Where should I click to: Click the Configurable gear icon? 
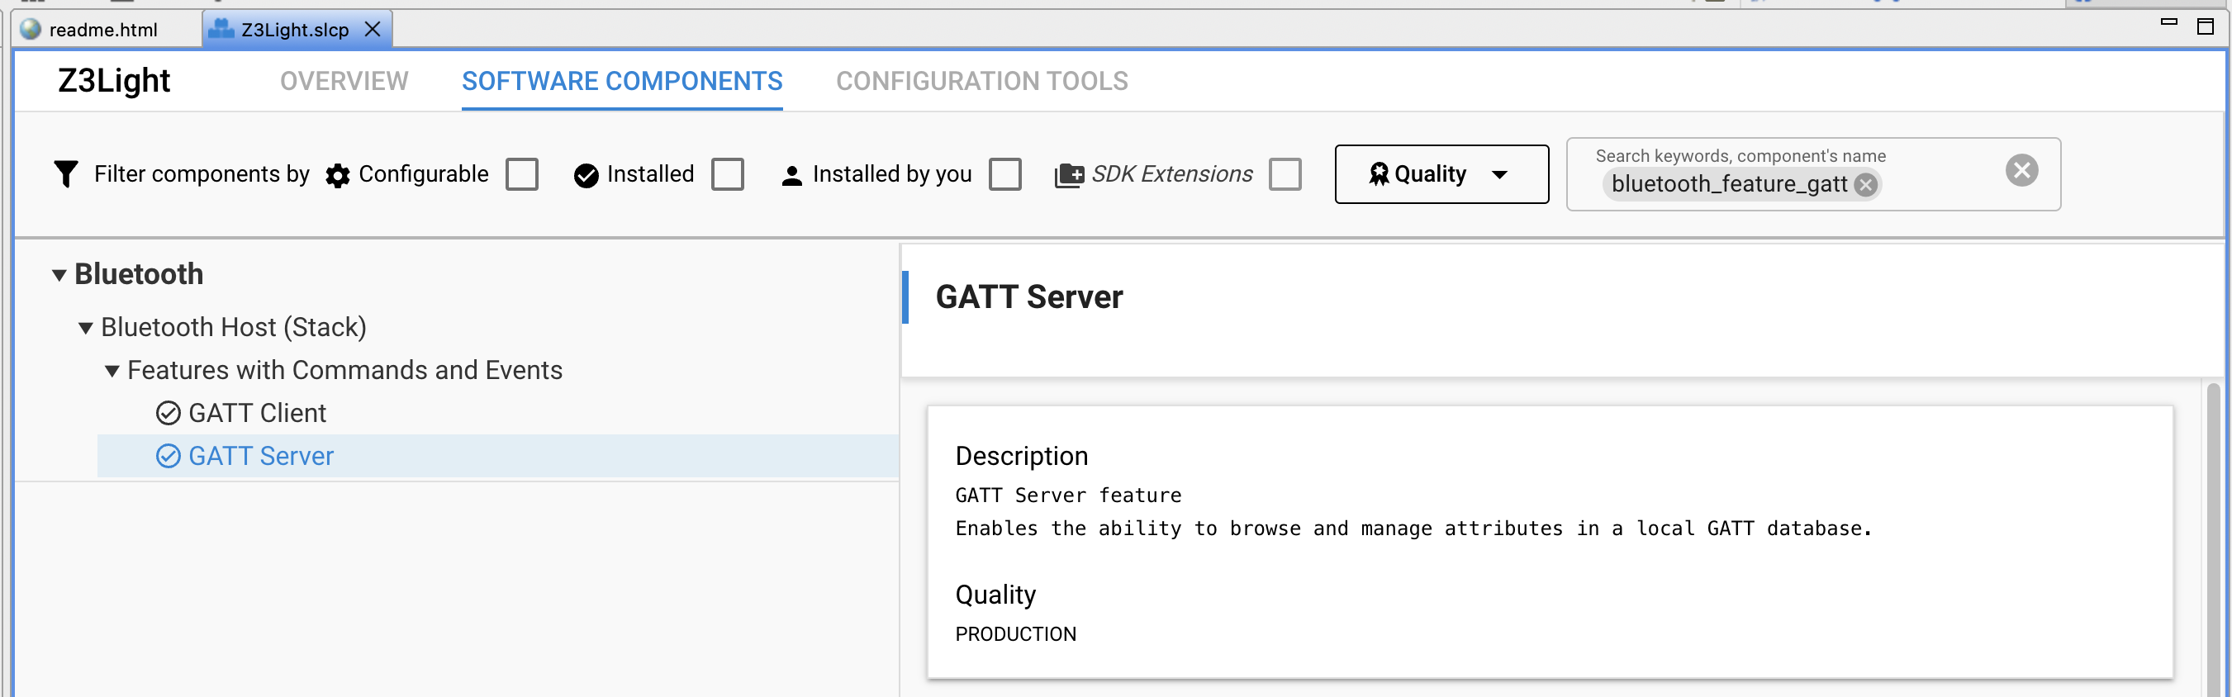click(x=337, y=176)
